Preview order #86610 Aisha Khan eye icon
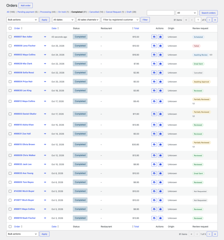The height and width of the screenshot is (240, 224). [45, 125]
